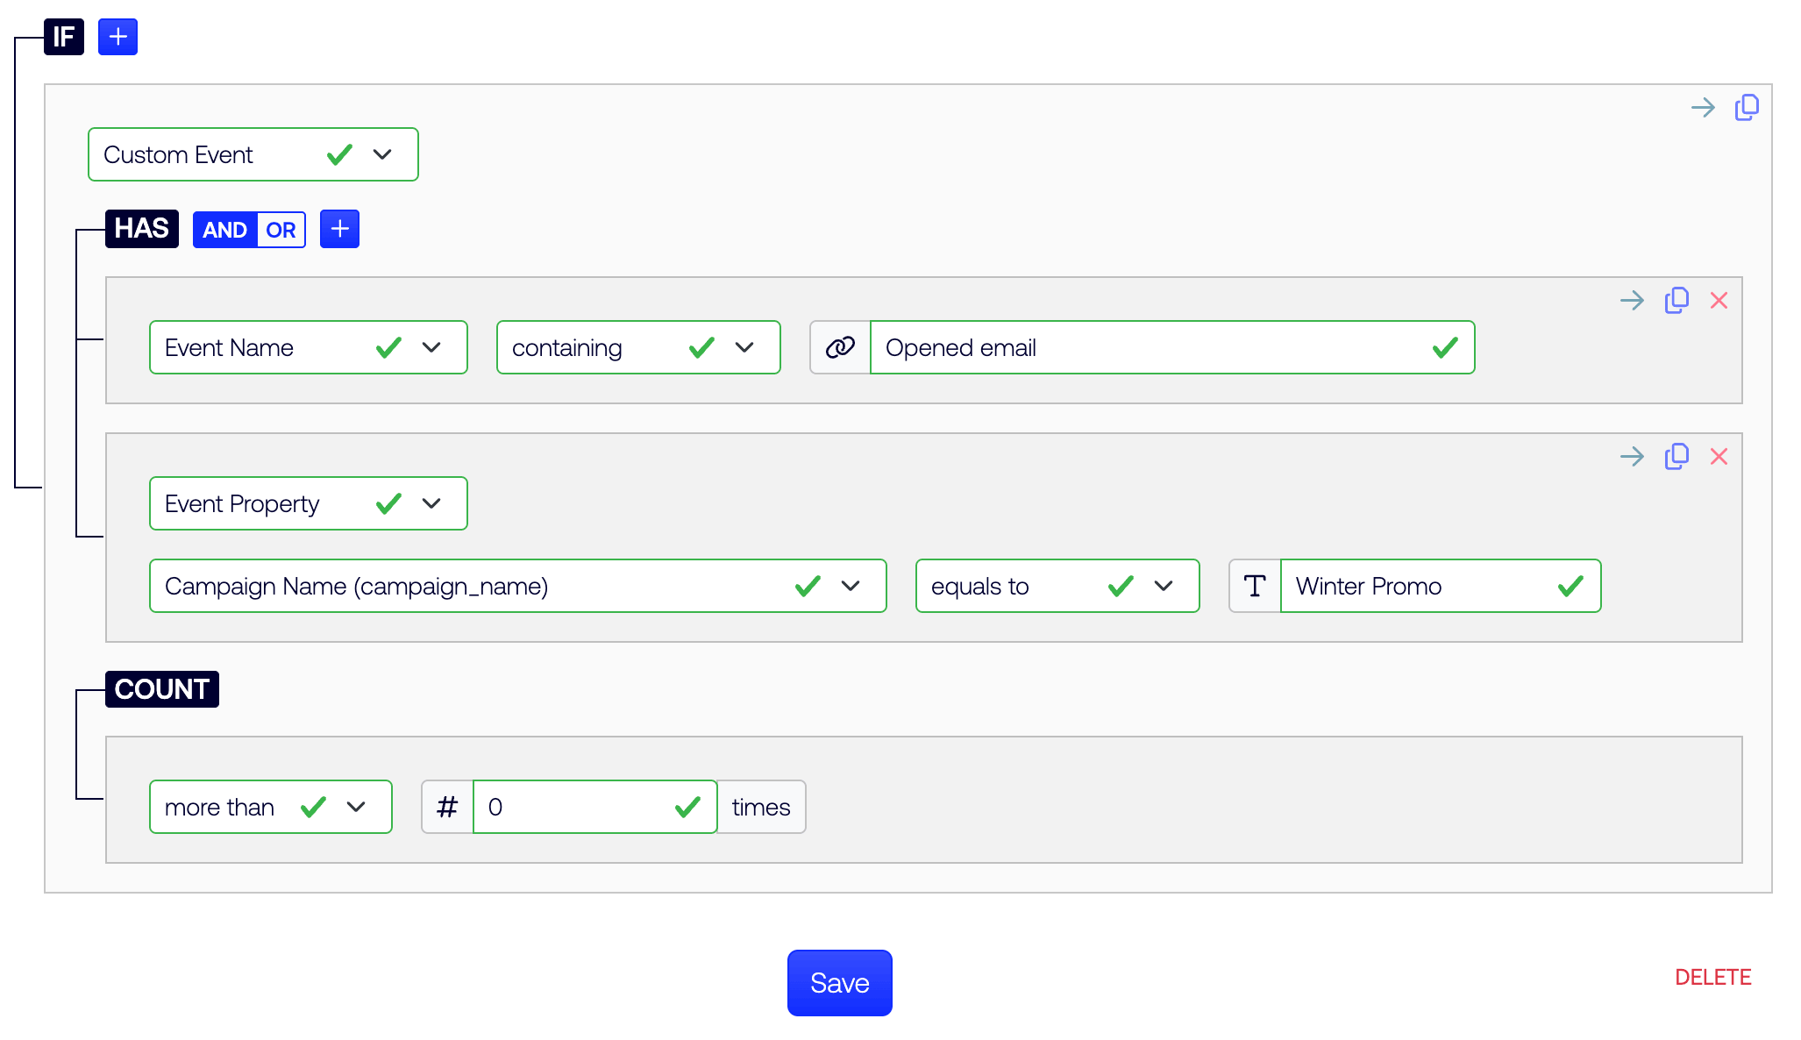The width and height of the screenshot is (1801, 1040).
Task: Duplicate the Event Property condition row
Action: (x=1676, y=457)
